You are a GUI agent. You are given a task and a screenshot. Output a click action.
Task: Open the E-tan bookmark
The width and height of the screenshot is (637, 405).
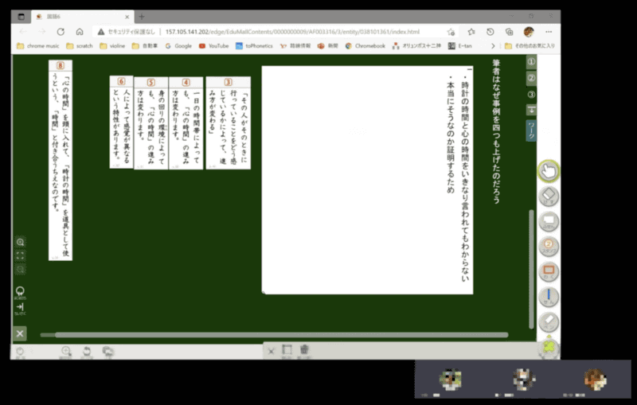(460, 46)
